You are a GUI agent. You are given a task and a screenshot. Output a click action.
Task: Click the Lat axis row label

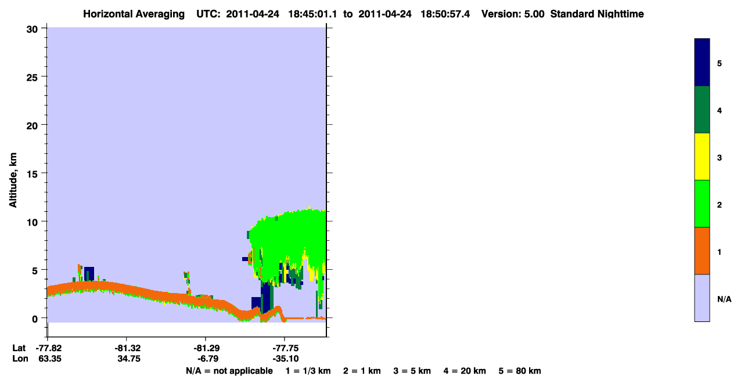[19, 348]
